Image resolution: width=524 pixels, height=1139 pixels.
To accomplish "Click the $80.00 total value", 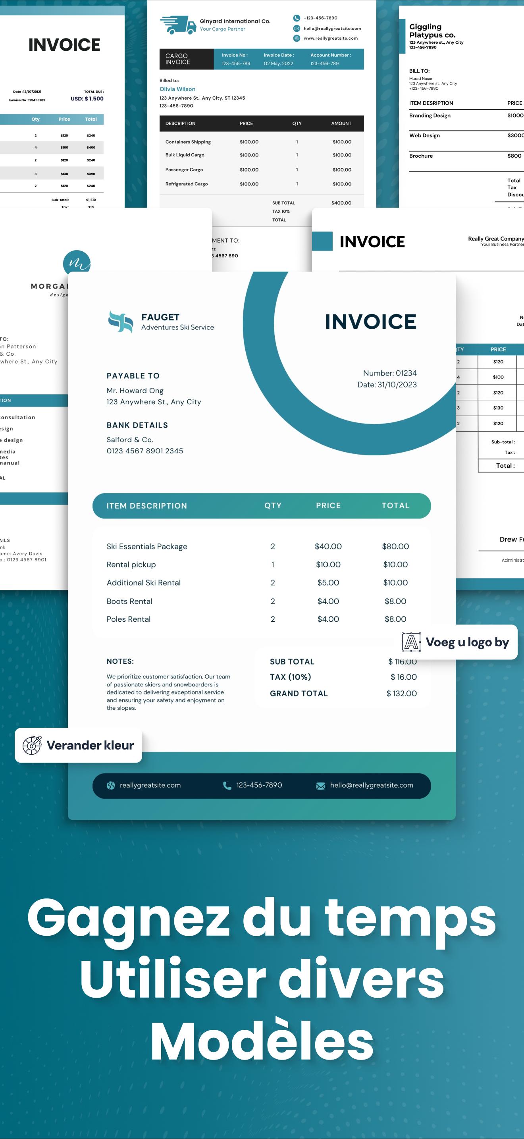I will [395, 547].
